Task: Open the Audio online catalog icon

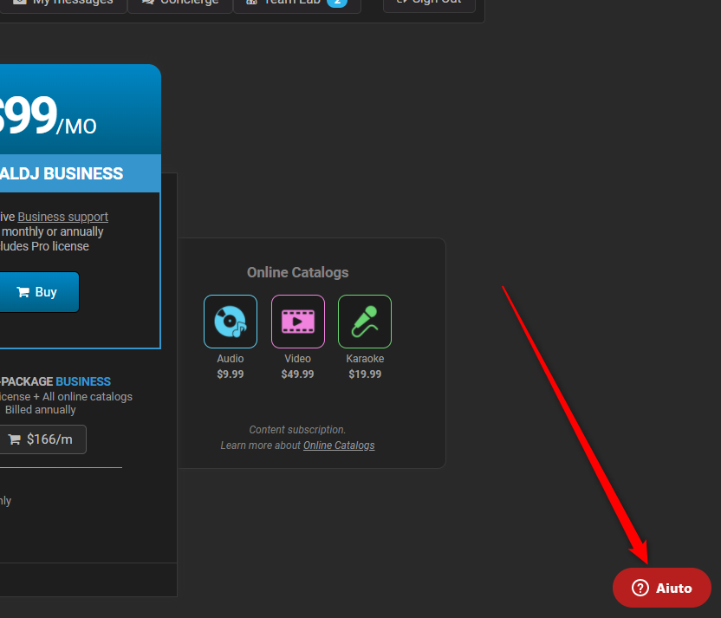Action: tap(231, 322)
